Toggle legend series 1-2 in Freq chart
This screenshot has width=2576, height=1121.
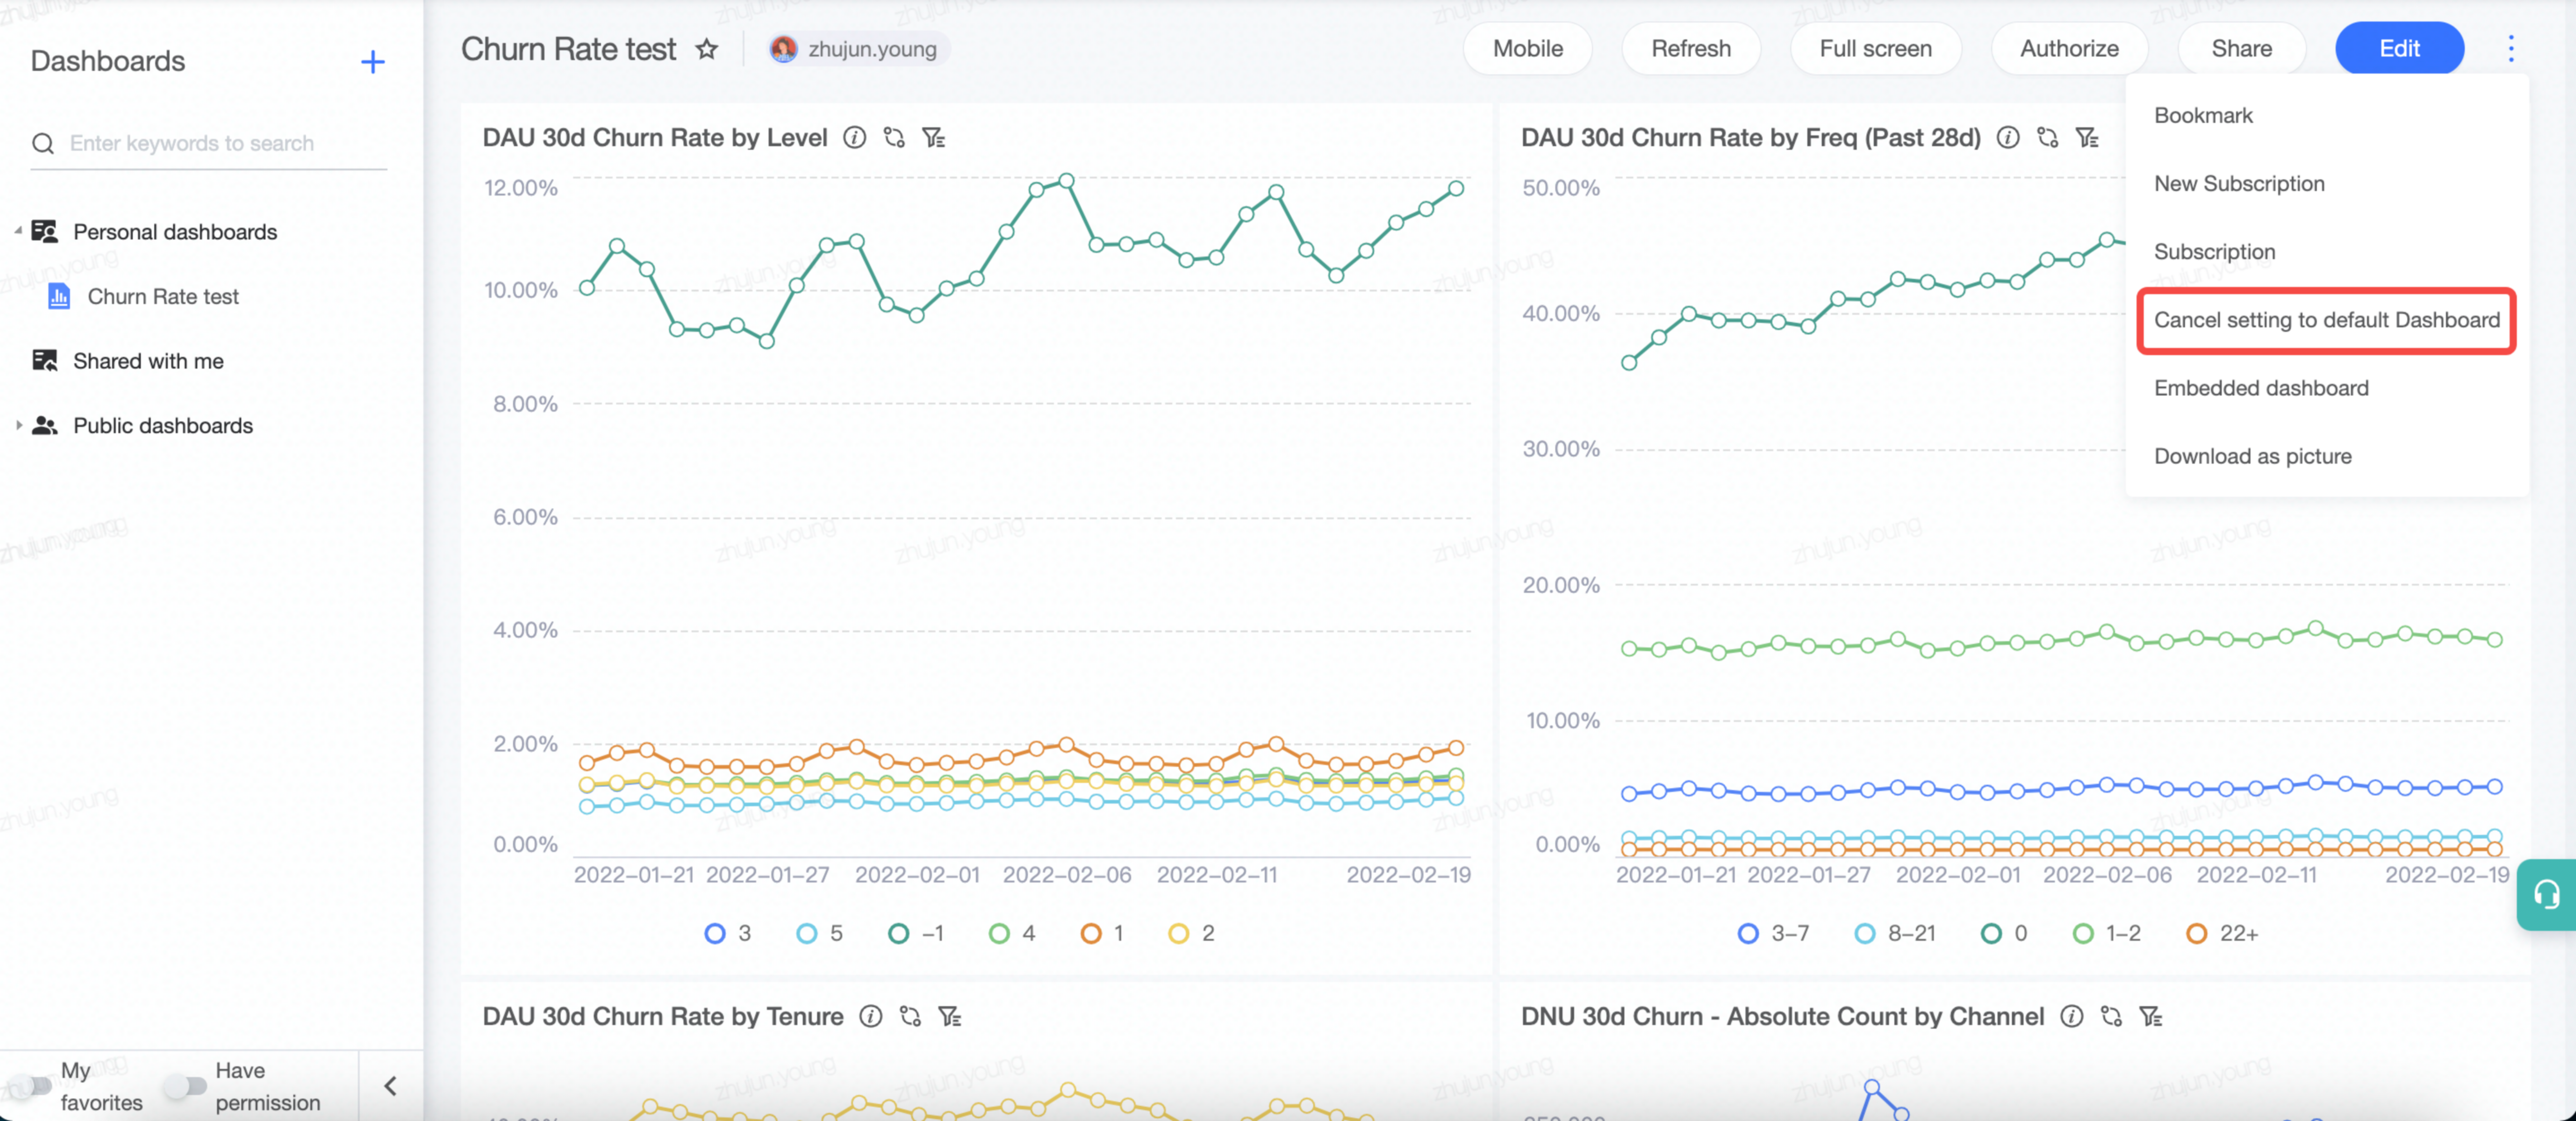pyautogui.click(x=2107, y=933)
